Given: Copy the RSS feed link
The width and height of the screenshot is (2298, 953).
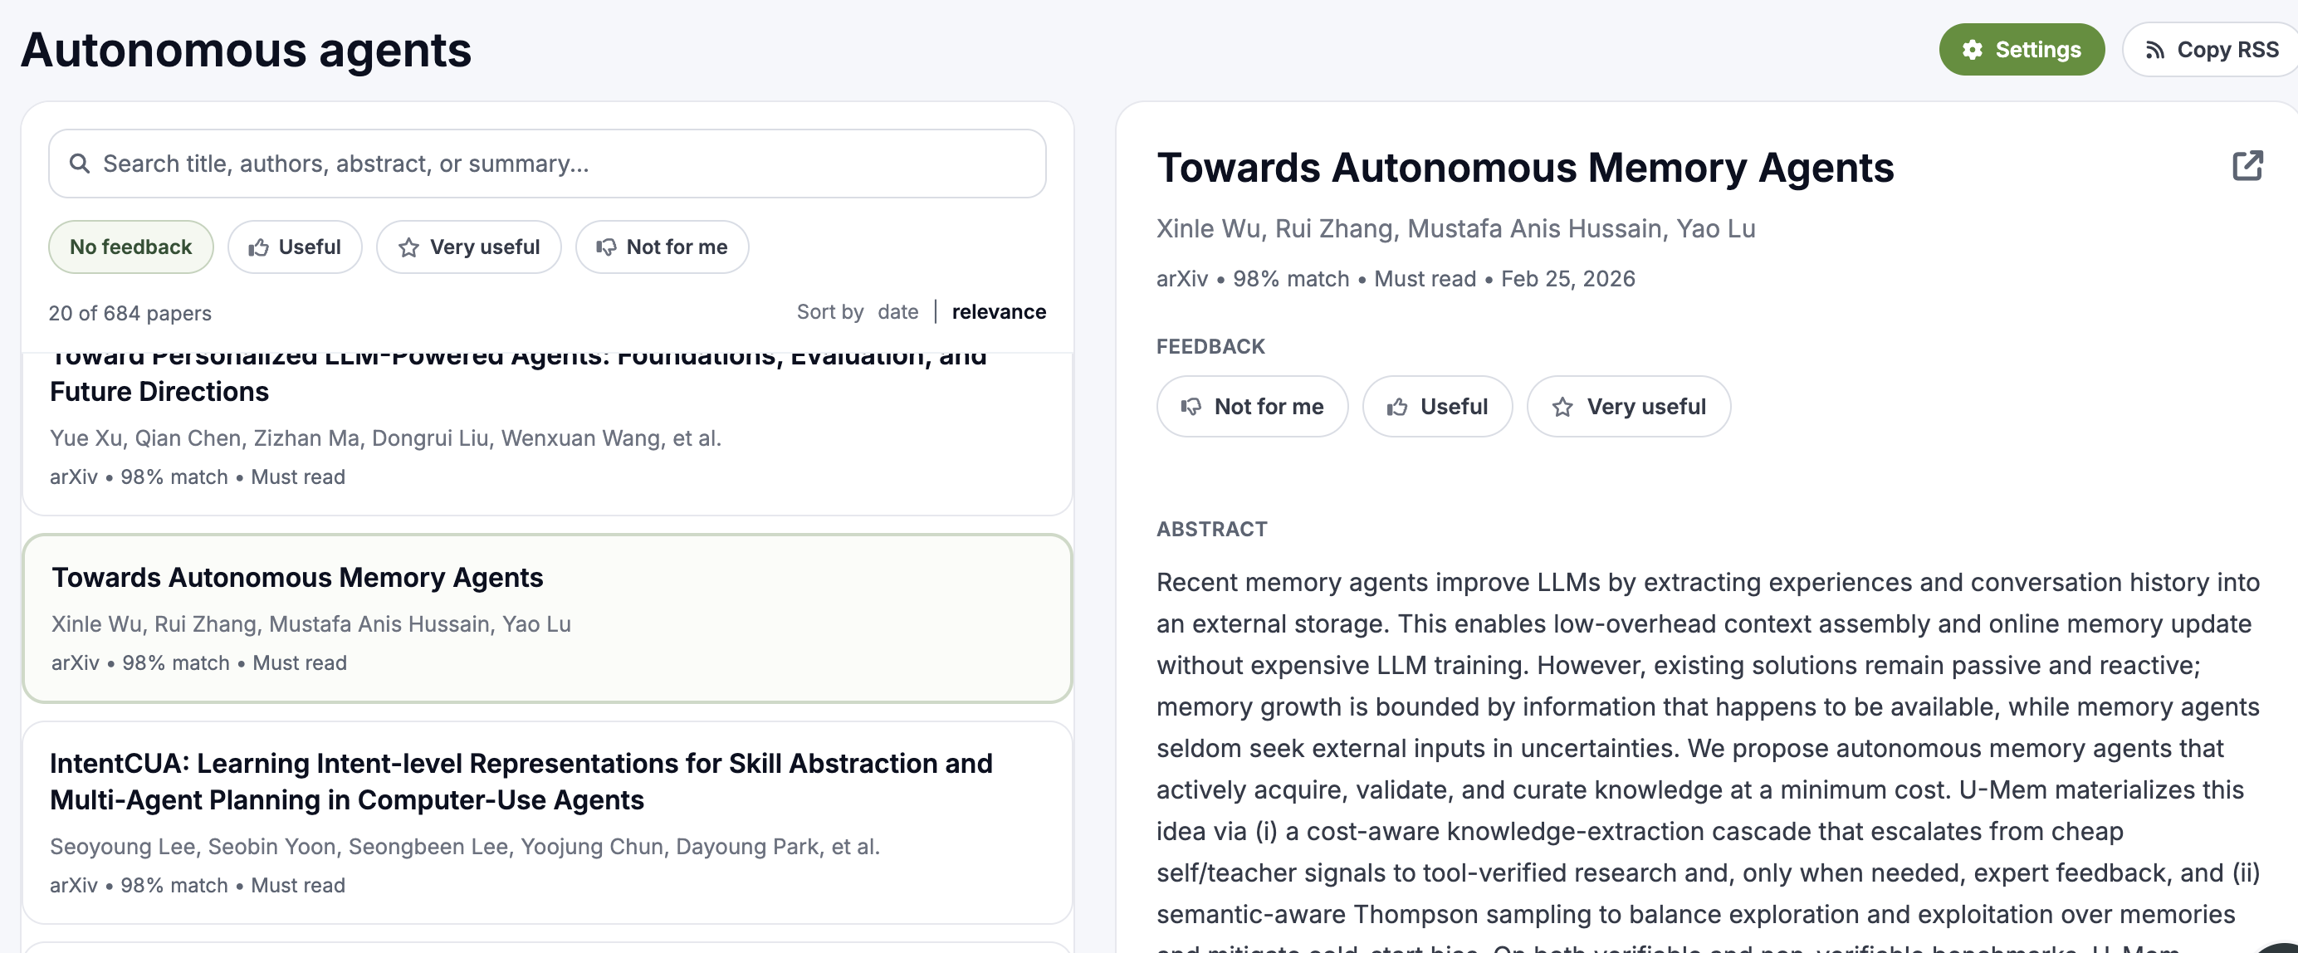Looking at the screenshot, I should click(2211, 50).
